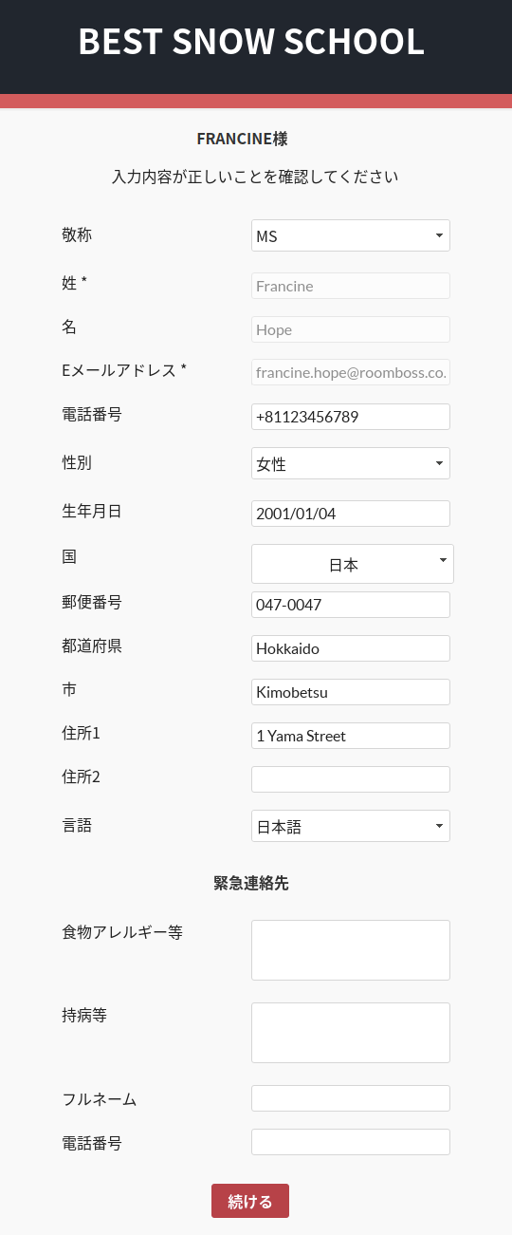Click the 姓 field showing Francine
512x1235 pixels.
click(x=351, y=286)
